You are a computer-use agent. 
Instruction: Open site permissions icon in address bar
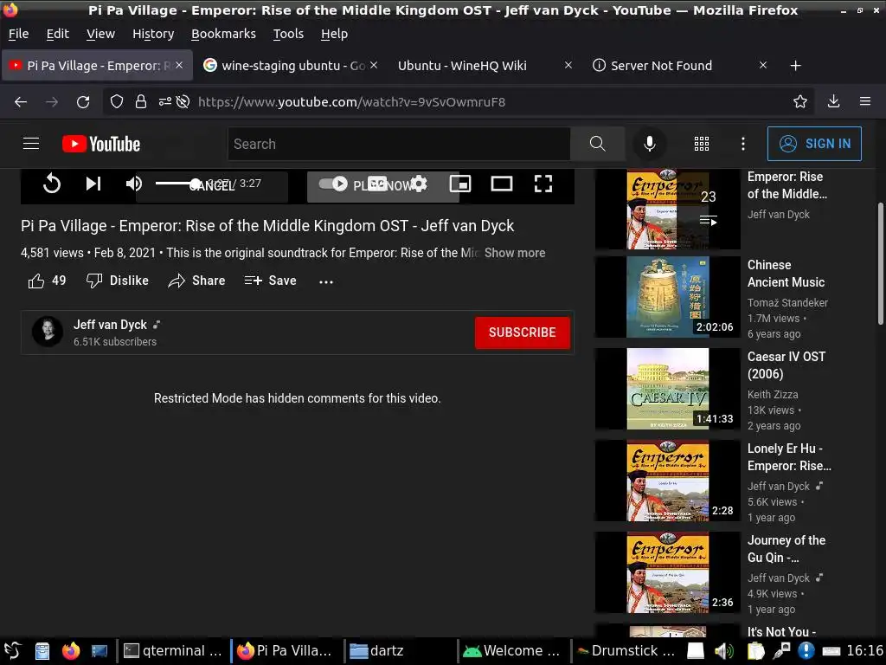tap(164, 102)
